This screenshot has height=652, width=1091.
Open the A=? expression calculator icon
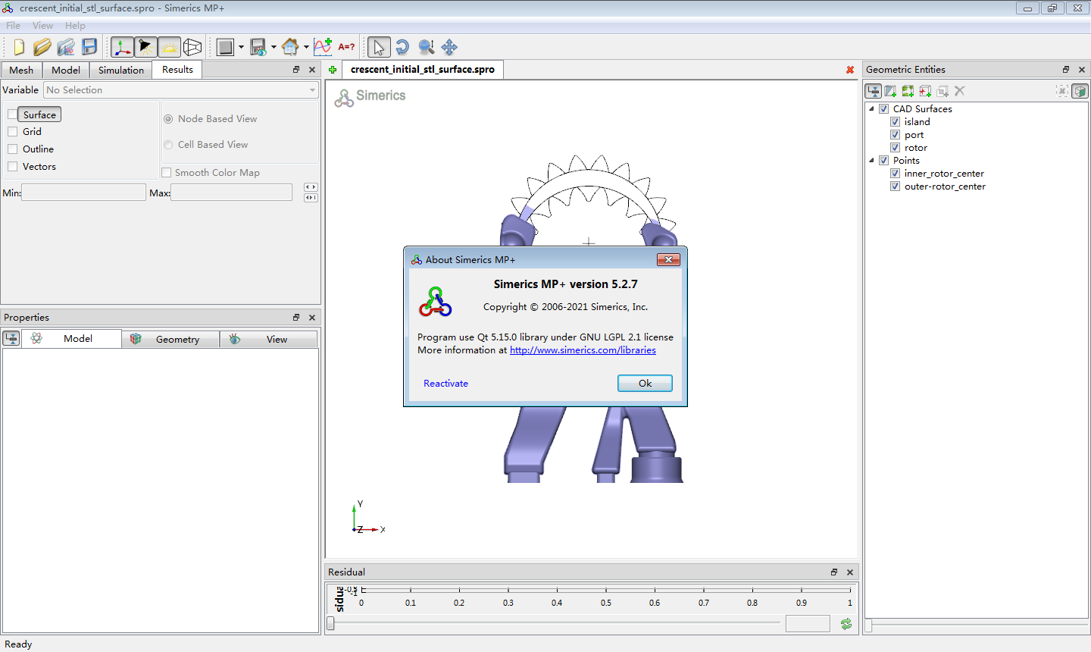[346, 47]
